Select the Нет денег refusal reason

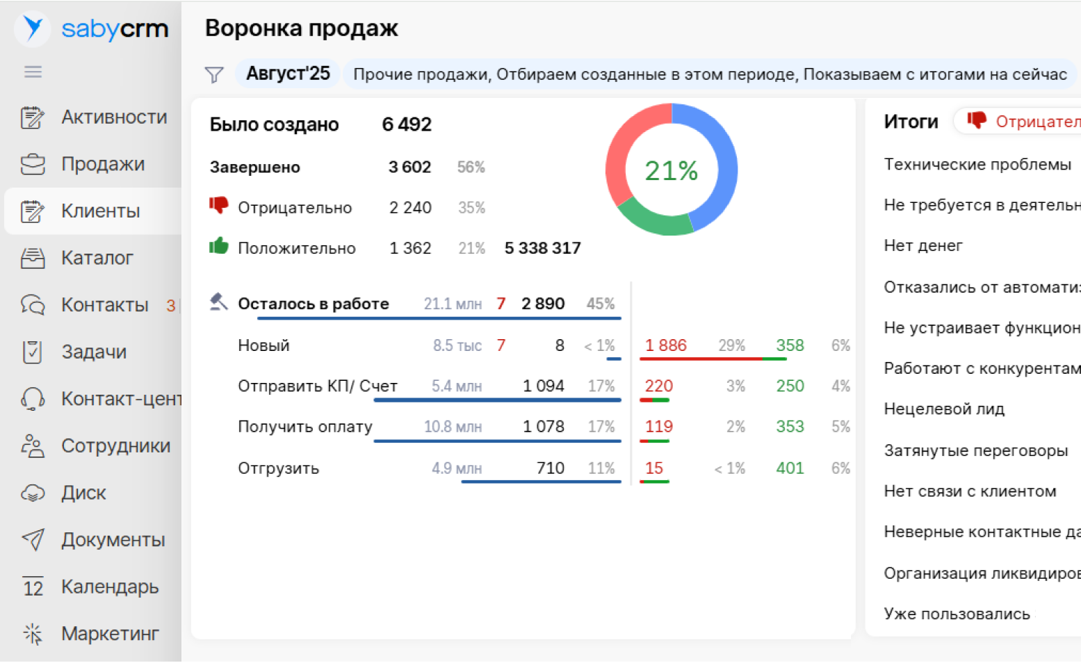[x=922, y=246]
